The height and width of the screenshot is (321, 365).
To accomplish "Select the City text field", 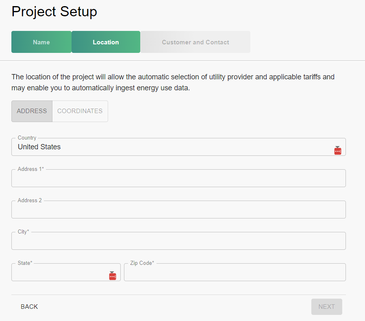I will 178,242.
